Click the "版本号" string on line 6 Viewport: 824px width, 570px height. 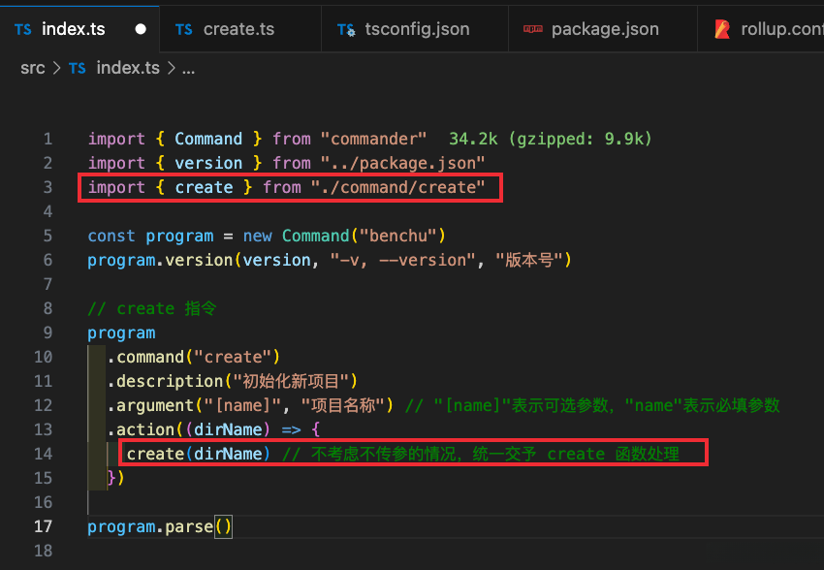coord(529,260)
